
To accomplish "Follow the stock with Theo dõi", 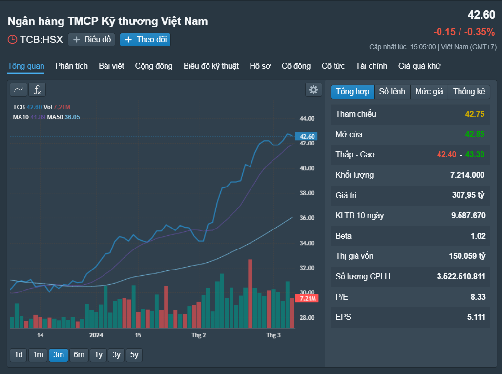I will point(145,40).
